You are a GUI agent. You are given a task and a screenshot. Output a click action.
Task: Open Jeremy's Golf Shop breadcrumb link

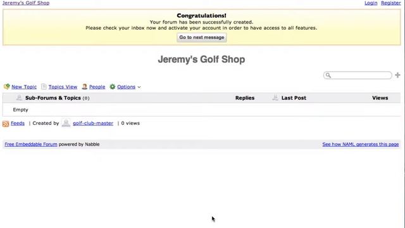(26, 3)
